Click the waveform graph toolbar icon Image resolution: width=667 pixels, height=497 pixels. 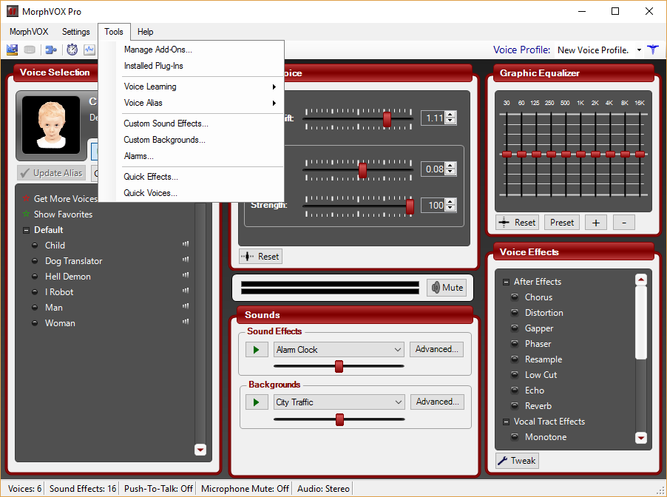click(89, 49)
